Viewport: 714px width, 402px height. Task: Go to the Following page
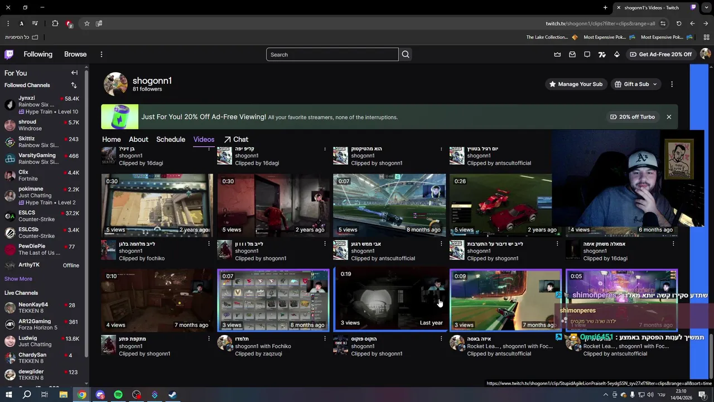pyautogui.click(x=38, y=54)
